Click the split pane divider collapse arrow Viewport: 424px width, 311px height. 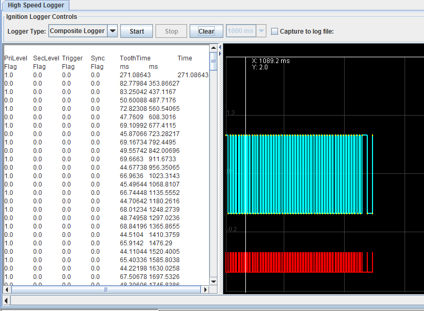(221, 47)
